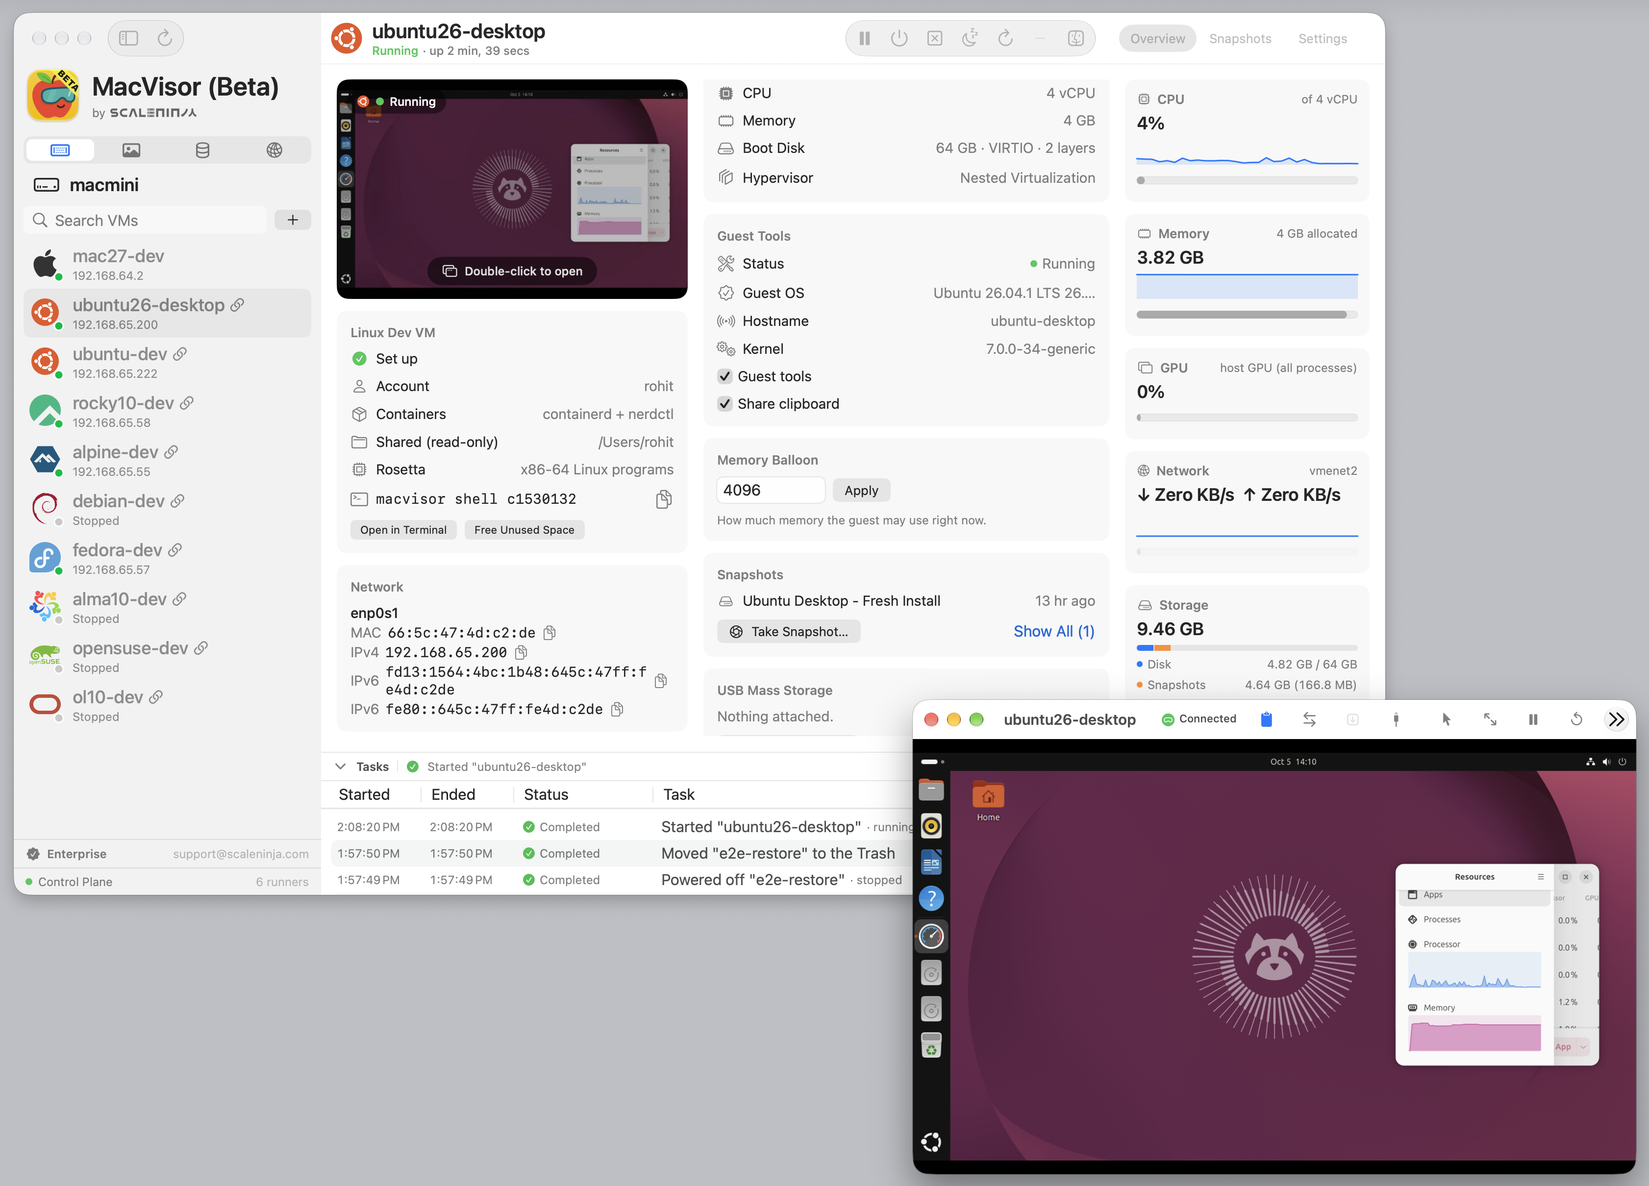
Task: Expand the viewer toolbar overflow chevrons
Action: (x=1616, y=719)
